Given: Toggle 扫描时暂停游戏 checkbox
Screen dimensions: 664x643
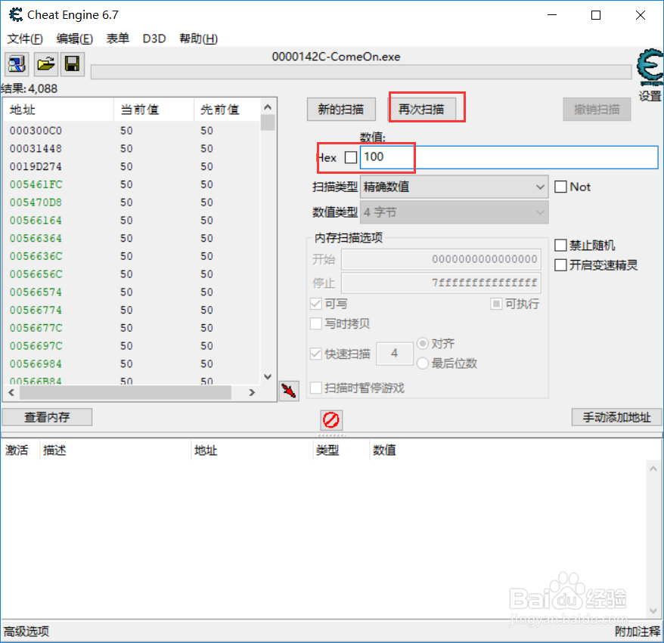Looking at the screenshot, I should coord(316,388).
